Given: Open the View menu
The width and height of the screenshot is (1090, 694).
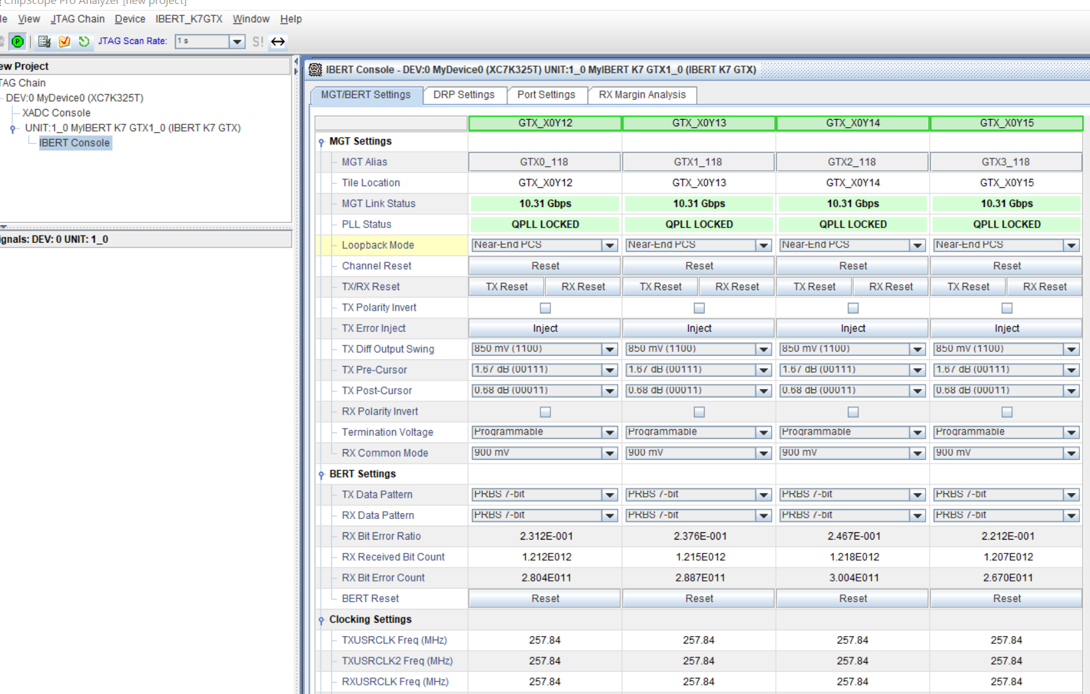Looking at the screenshot, I should pyautogui.click(x=29, y=19).
